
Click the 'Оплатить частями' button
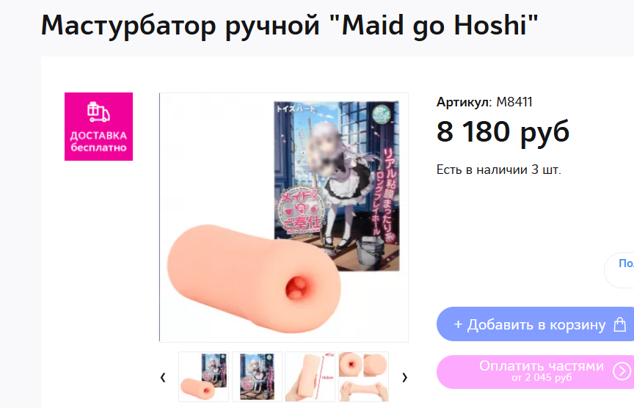(536, 371)
